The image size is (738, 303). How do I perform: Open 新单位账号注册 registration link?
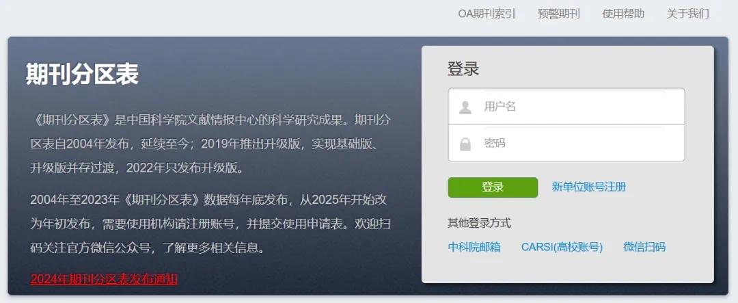click(589, 187)
